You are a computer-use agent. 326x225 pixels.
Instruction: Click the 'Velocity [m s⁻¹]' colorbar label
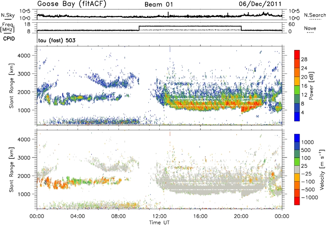[322, 170]
